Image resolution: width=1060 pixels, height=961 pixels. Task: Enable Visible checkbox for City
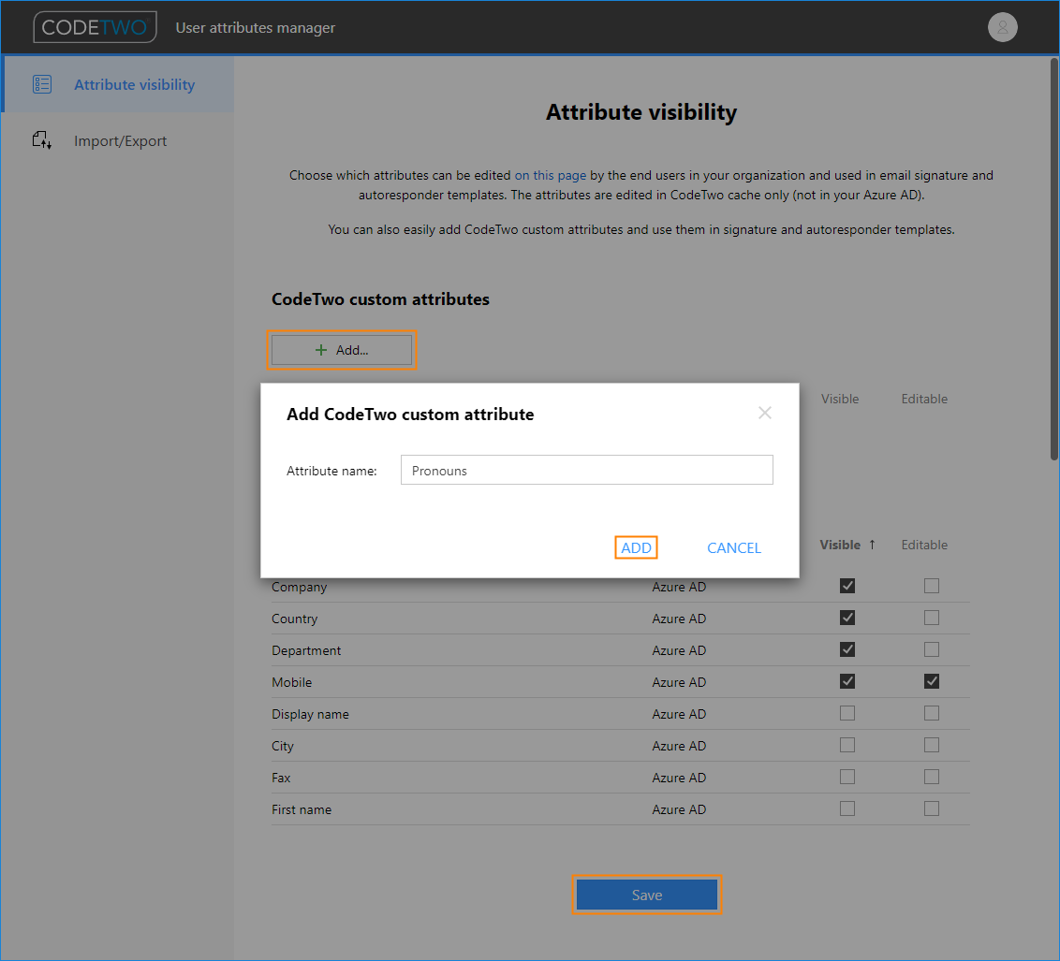point(847,745)
